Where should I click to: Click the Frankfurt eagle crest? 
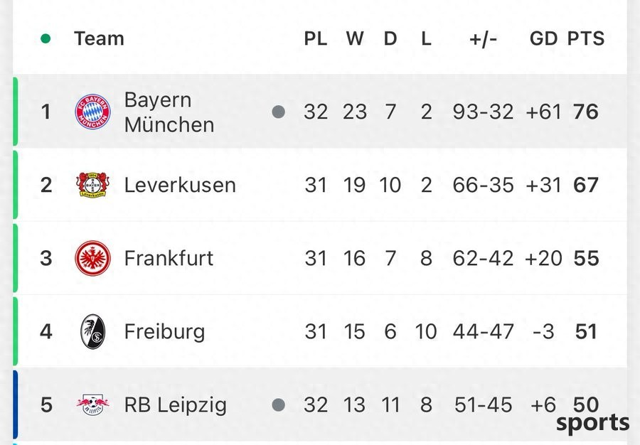pyautogui.click(x=92, y=258)
